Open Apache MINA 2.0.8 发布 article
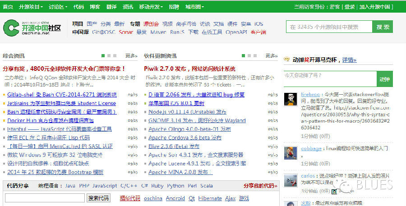 [x=180, y=172]
